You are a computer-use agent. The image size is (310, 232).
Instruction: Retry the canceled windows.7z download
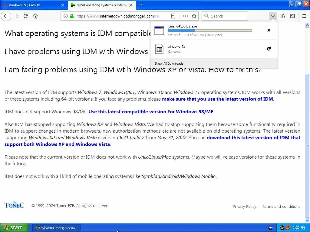pos(269,49)
